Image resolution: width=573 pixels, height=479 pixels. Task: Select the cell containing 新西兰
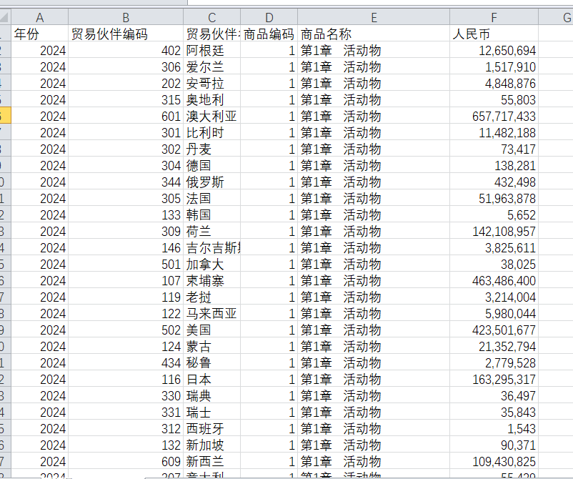[211, 461]
